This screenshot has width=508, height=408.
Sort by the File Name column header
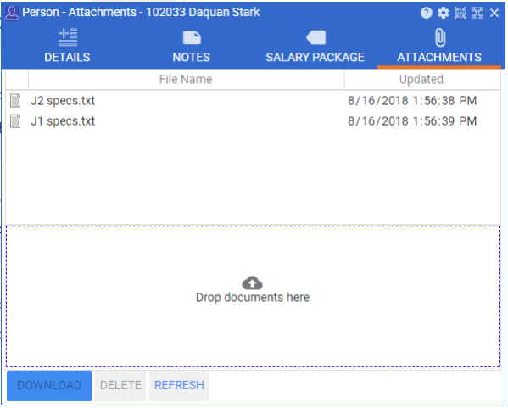point(187,80)
